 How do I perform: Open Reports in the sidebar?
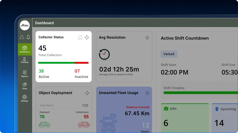25,74
